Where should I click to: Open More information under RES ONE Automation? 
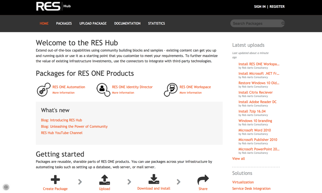(x=64, y=93)
